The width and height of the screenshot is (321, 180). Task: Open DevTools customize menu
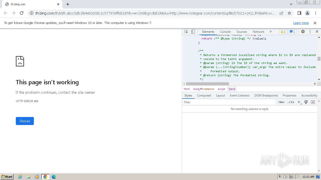[310, 31]
